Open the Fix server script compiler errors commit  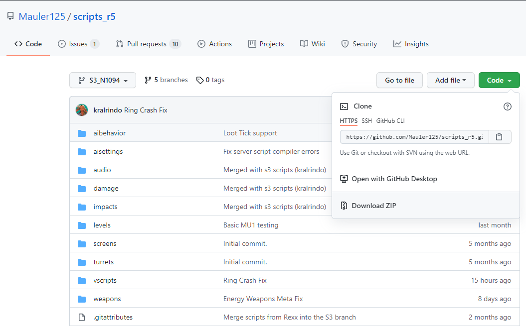coord(271,151)
